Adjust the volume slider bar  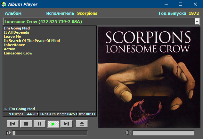163,133
